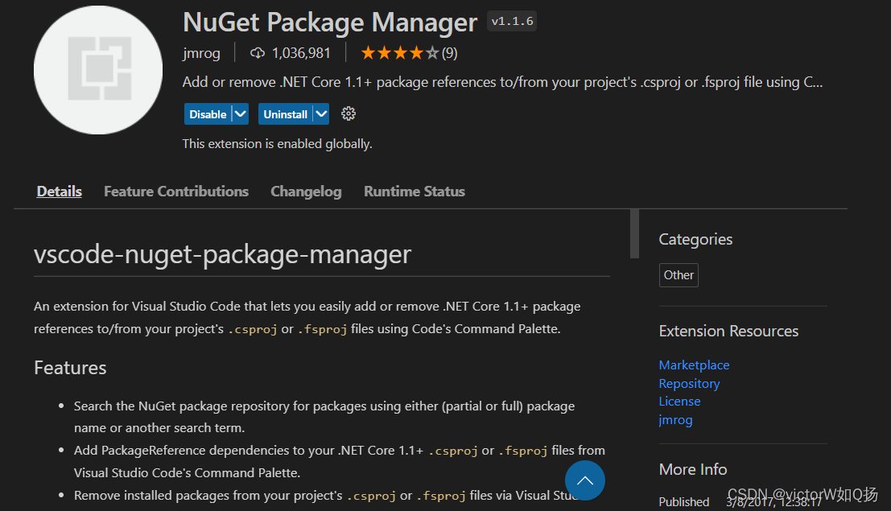
Task: Open the Repository resource link
Action: [x=689, y=384]
